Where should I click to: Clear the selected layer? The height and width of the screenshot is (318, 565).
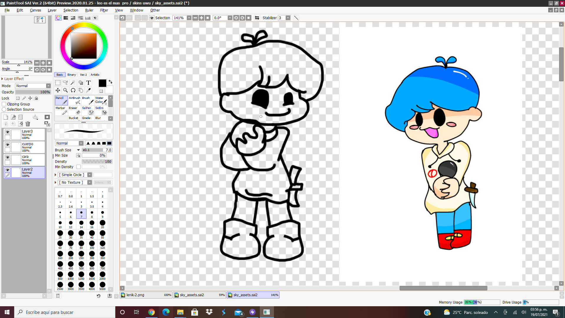[x=21, y=124]
